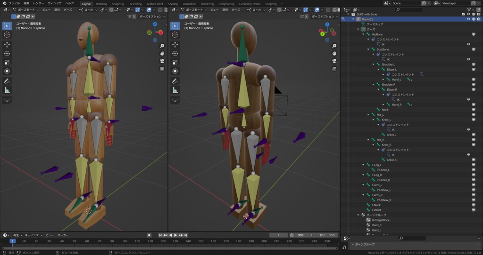
Task: Open the キーイング menu in timeline
Action: point(32,235)
